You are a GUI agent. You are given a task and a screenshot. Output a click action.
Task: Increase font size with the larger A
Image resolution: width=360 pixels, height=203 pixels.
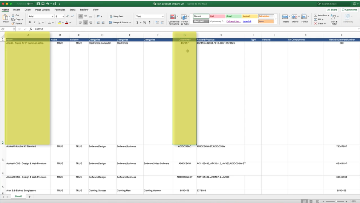point(67,16)
